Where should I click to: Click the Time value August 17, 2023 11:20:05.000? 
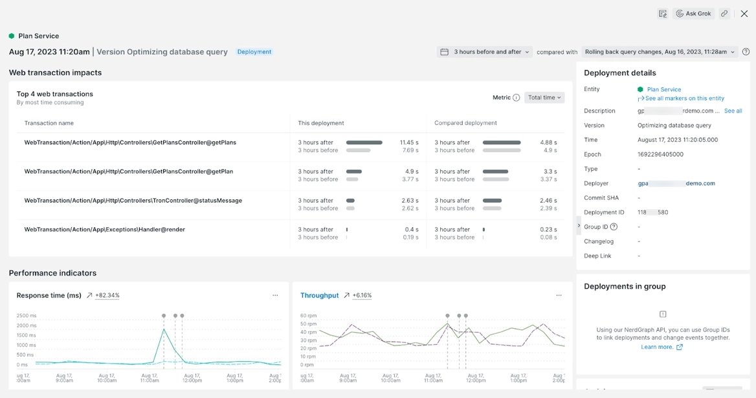[x=678, y=140]
